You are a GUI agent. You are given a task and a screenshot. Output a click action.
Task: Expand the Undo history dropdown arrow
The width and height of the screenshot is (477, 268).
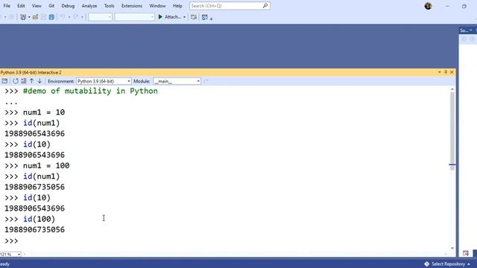69,17
